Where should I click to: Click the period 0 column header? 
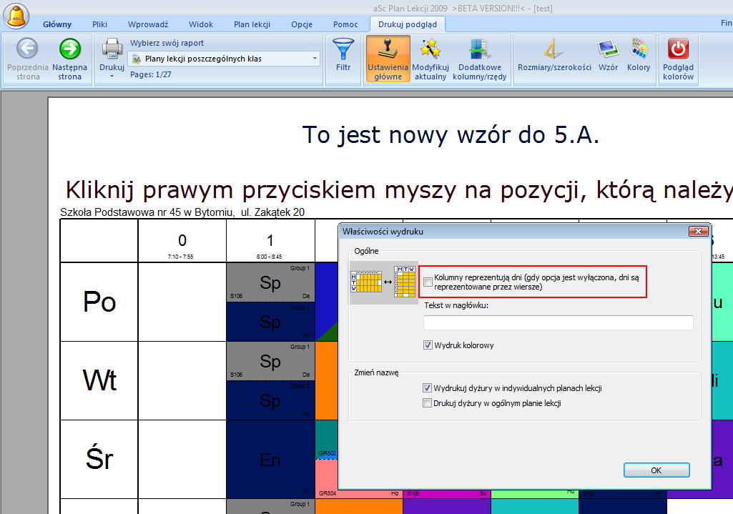182,241
